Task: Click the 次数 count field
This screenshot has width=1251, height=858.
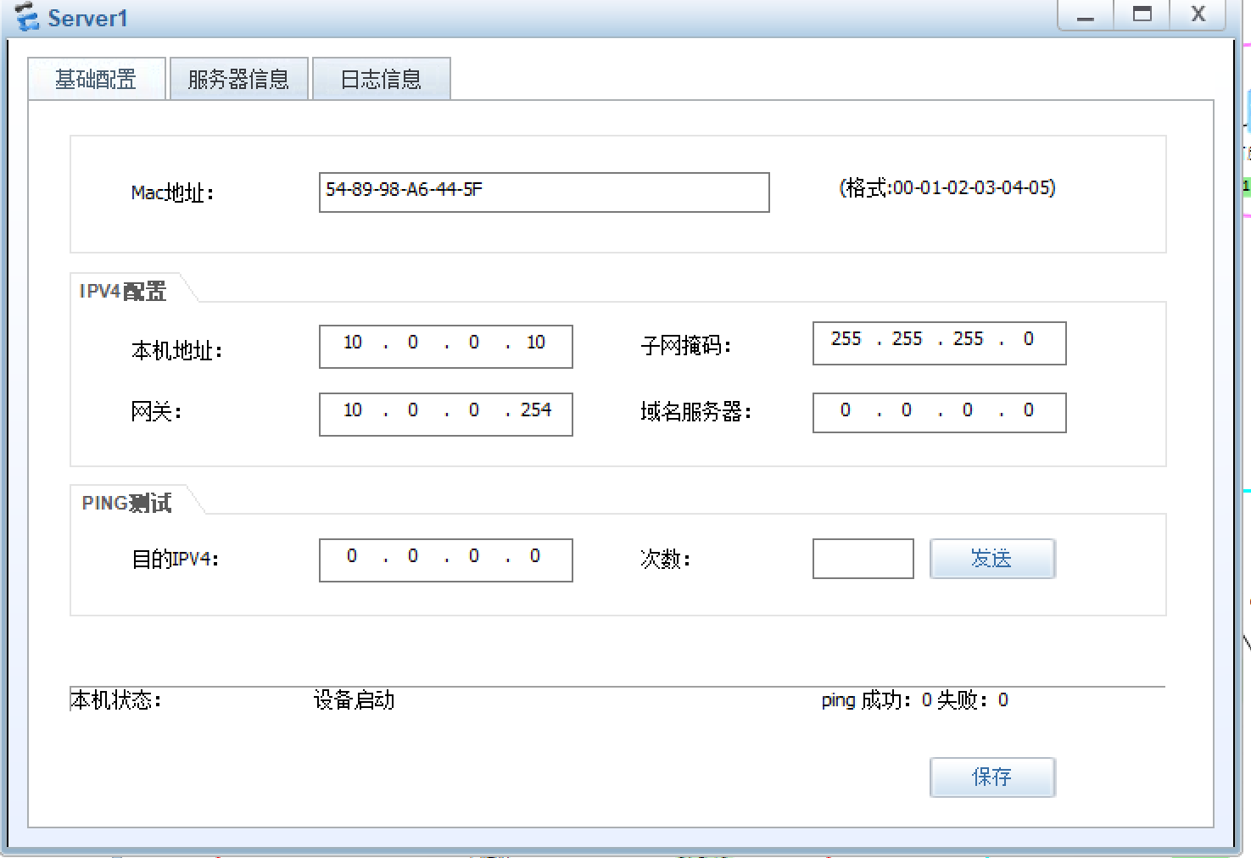Action: pyautogui.click(x=863, y=559)
